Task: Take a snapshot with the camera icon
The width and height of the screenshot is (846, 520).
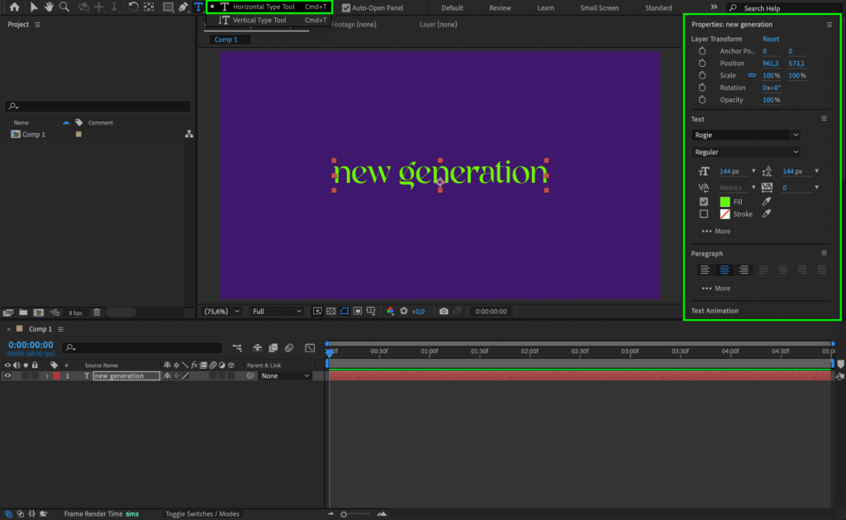Action: [444, 311]
